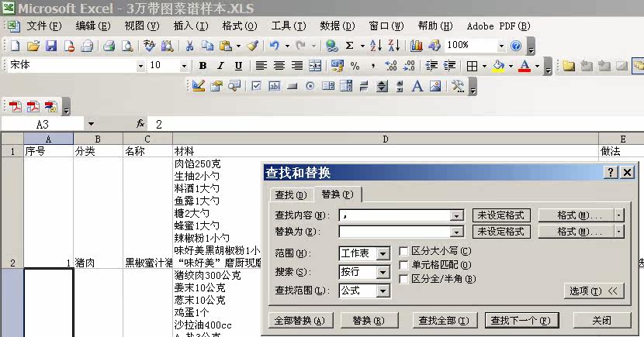Open 范围 工作表 dropdown
This screenshot has height=337, width=644.
pyautogui.click(x=383, y=254)
